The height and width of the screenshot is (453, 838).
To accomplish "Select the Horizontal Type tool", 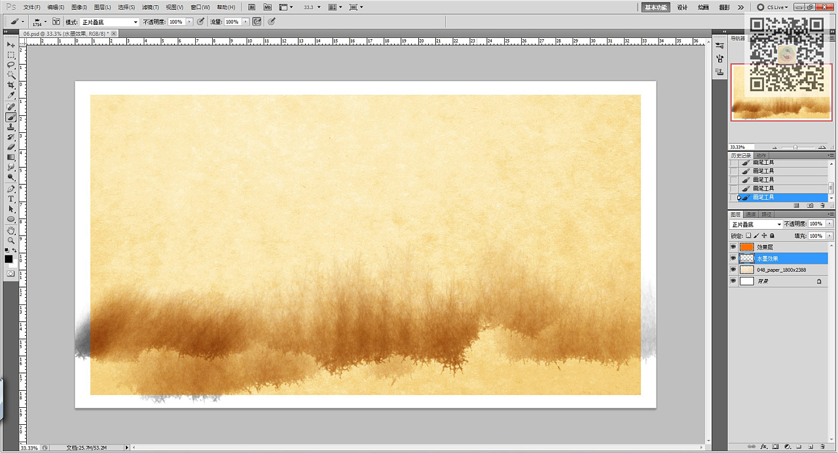I will pyautogui.click(x=11, y=198).
